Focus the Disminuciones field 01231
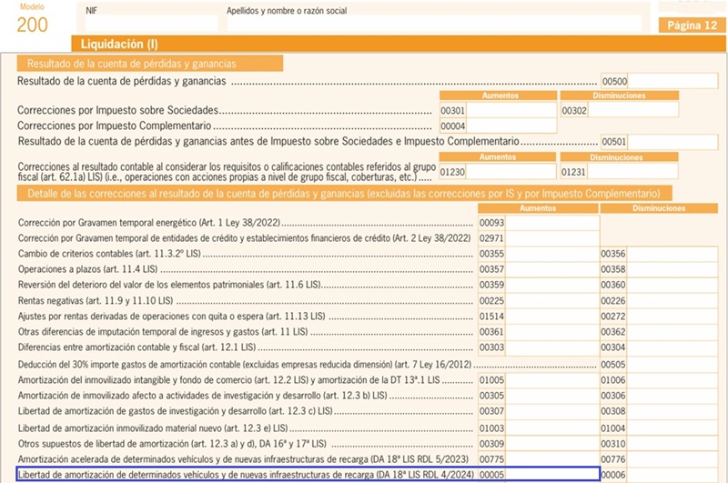This screenshot has height=483, width=728. (632, 172)
